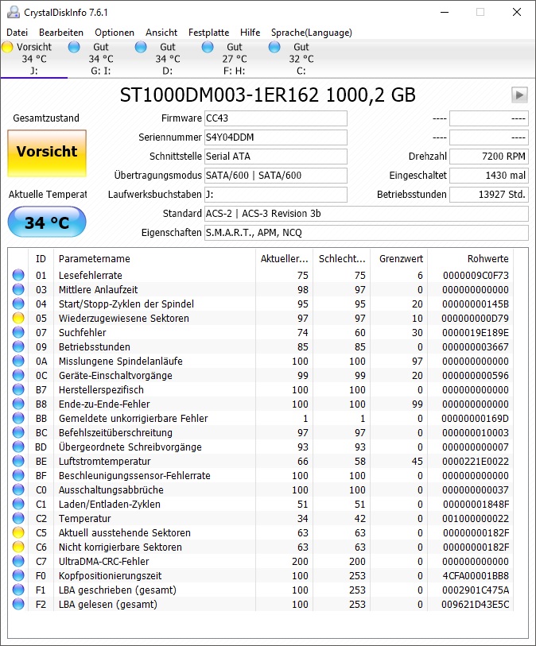Select the blue status orb for disk F: H:
Viewport: 536px width, 646px height.
tap(208, 47)
